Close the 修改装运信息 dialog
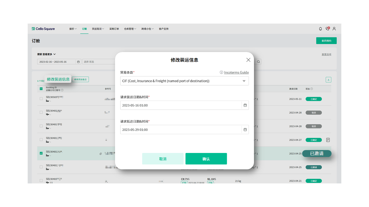This screenshot has width=369, height=207. pos(248,60)
